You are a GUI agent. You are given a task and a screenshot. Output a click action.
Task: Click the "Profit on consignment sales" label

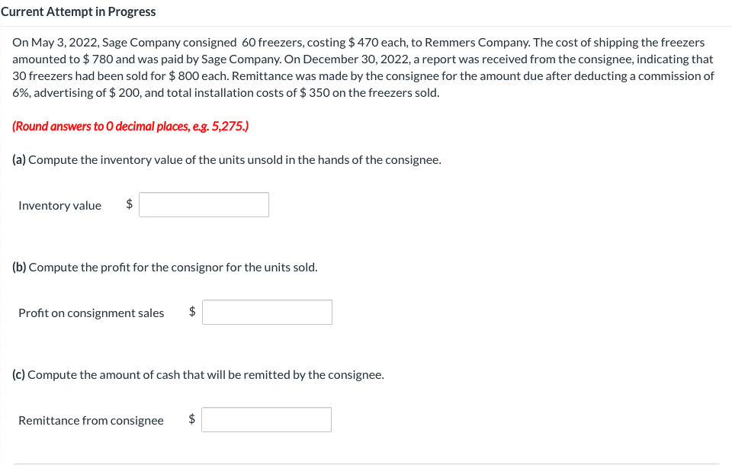91,313
